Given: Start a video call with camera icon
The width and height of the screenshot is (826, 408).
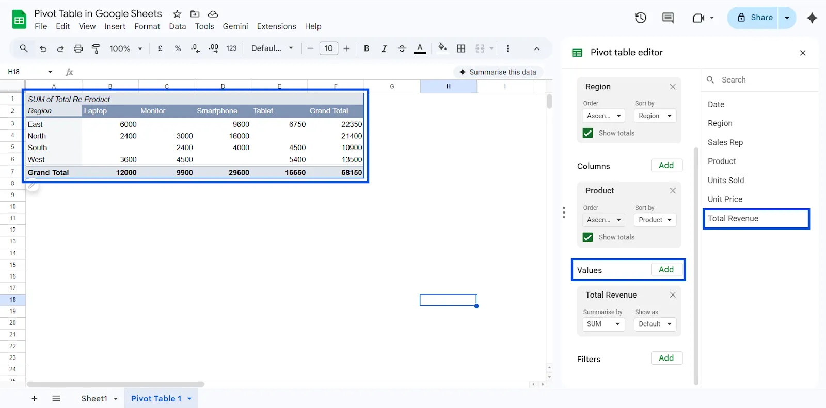Looking at the screenshot, I should [x=698, y=18].
